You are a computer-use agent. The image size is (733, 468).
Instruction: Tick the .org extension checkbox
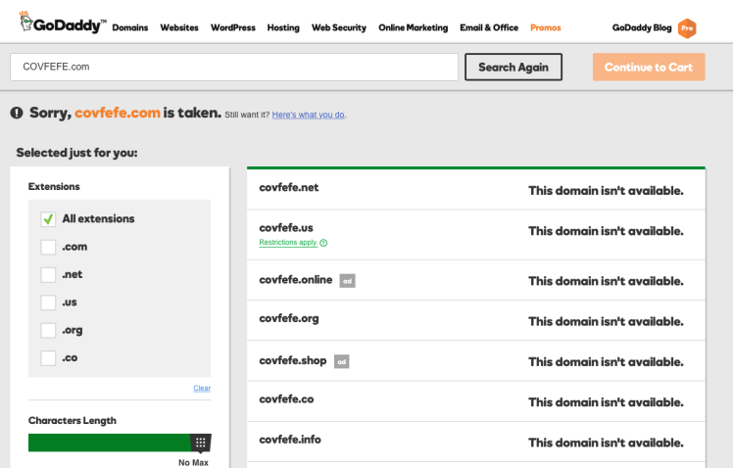click(x=48, y=330)
